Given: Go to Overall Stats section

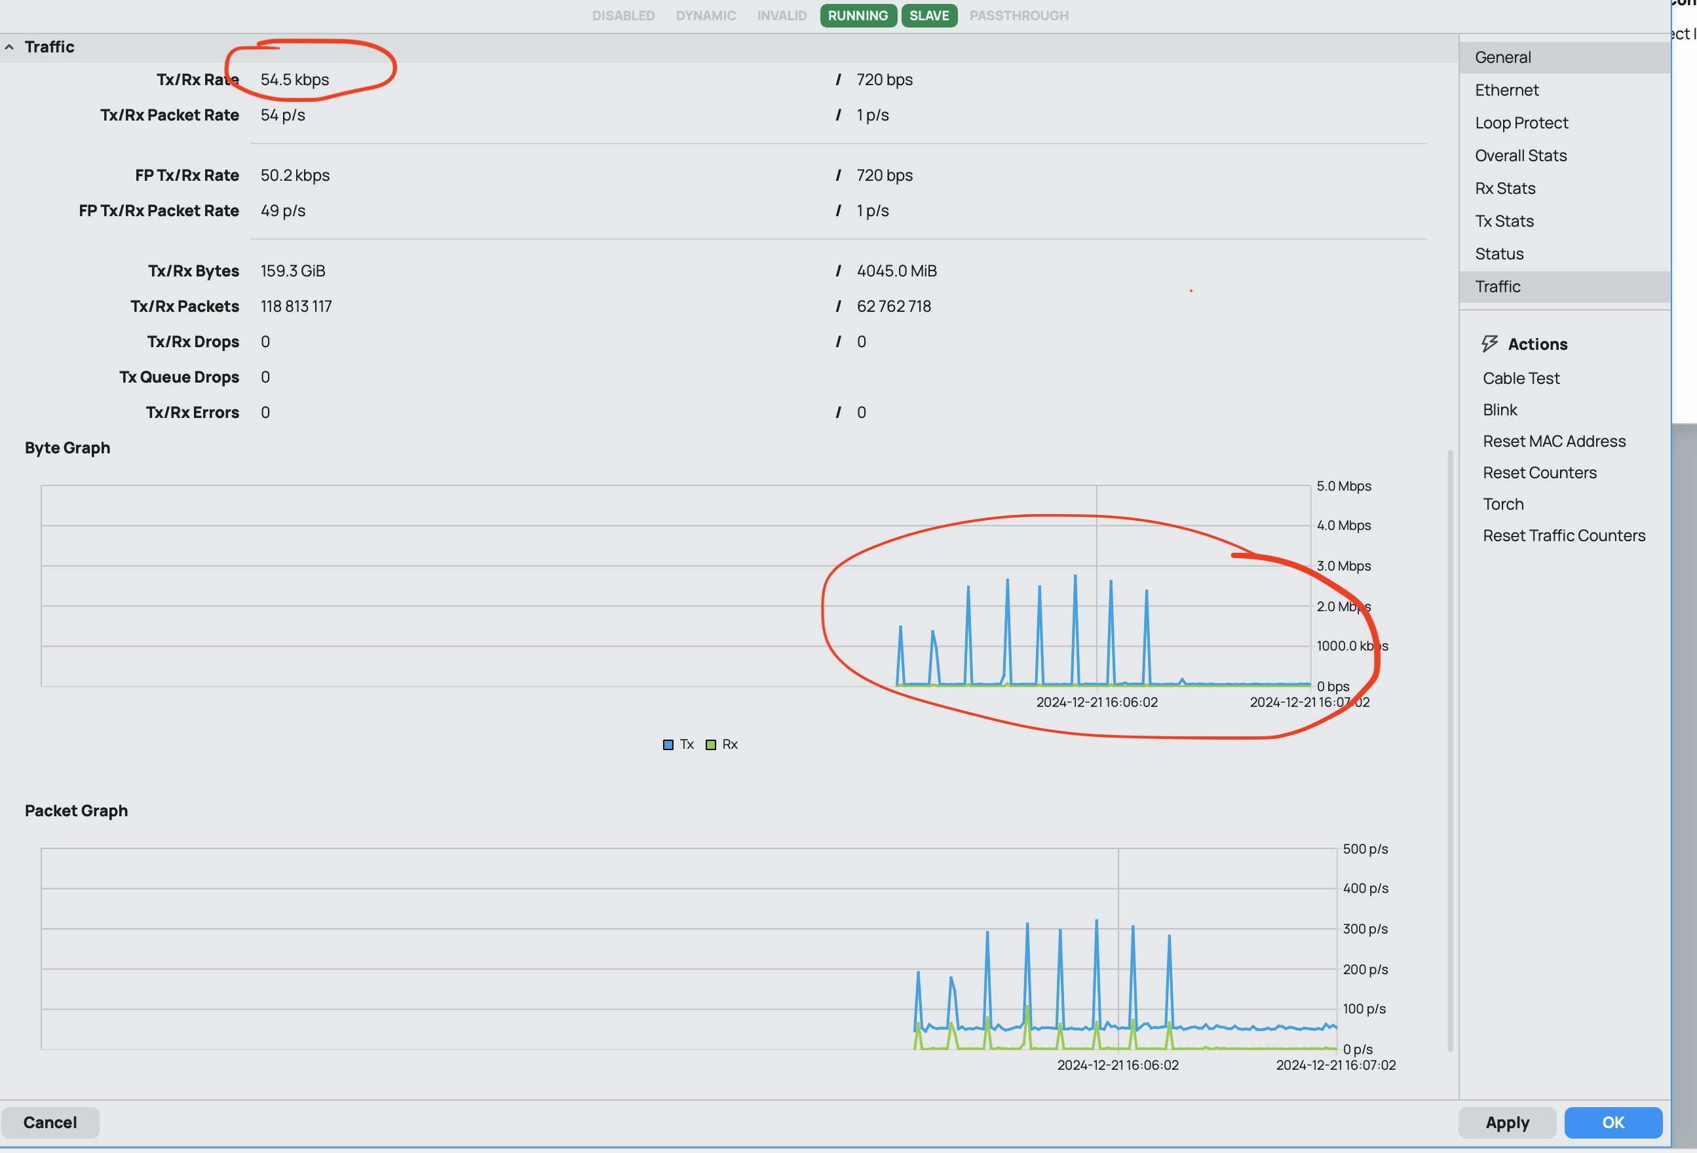Looking at the screenshot, I should tap(1520, 155).
